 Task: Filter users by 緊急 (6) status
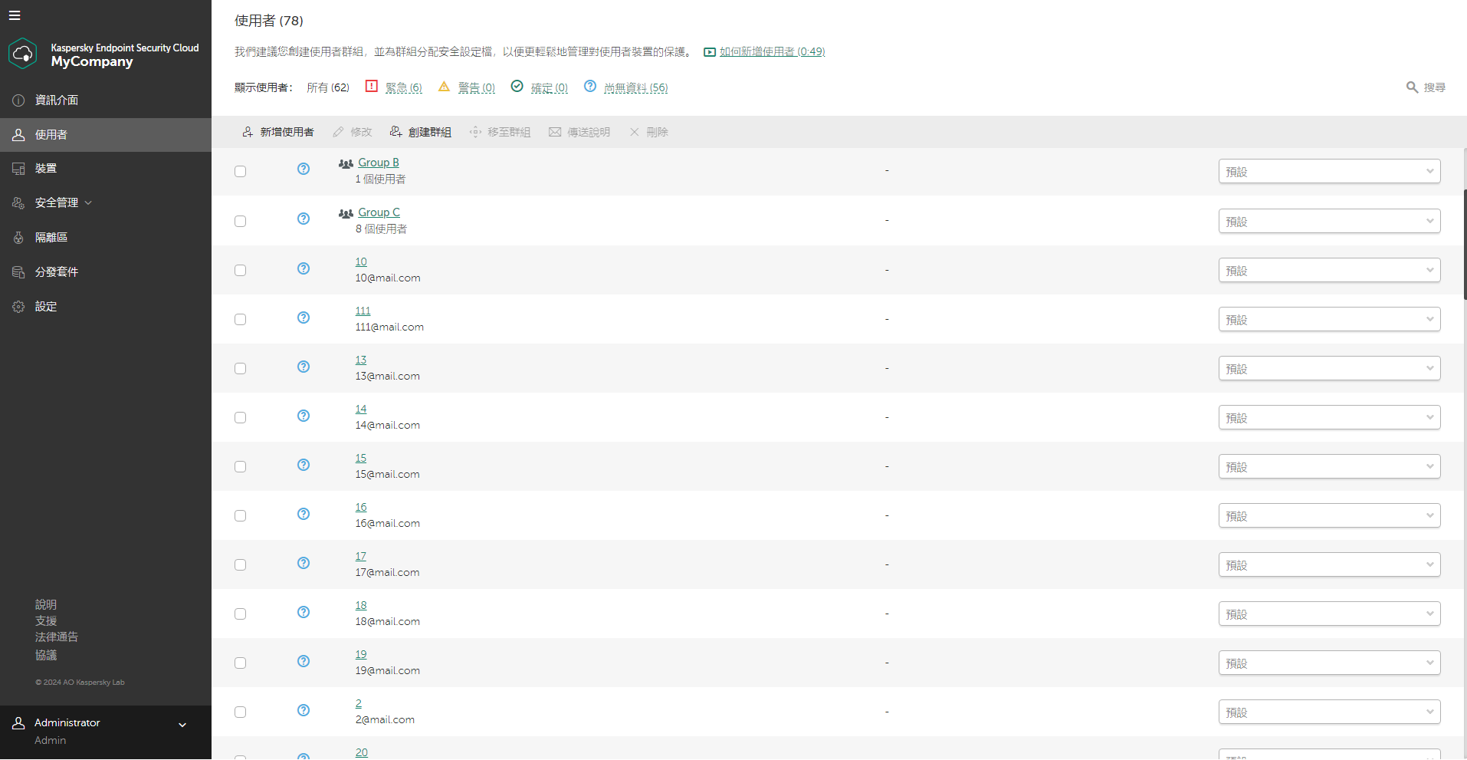(x=404, y=87)
